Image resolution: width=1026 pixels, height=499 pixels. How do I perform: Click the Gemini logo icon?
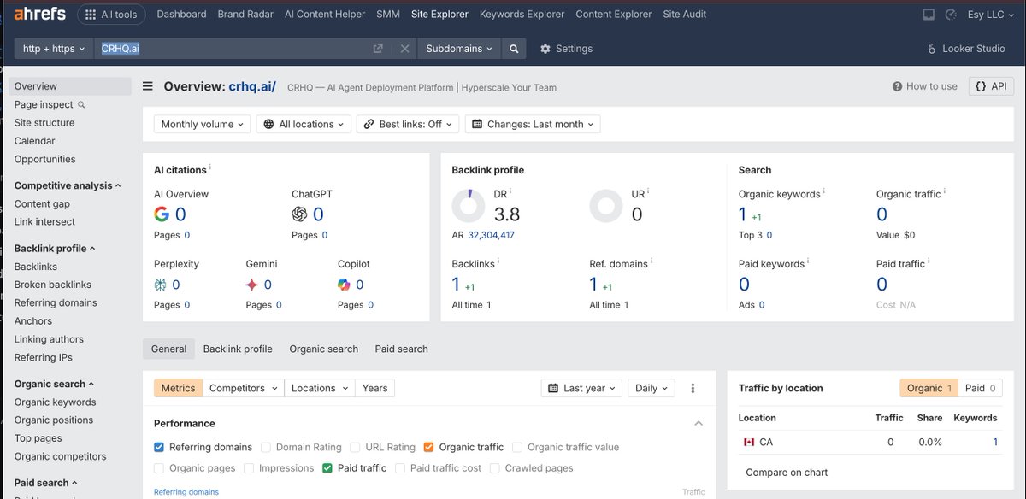pos(252,285)
